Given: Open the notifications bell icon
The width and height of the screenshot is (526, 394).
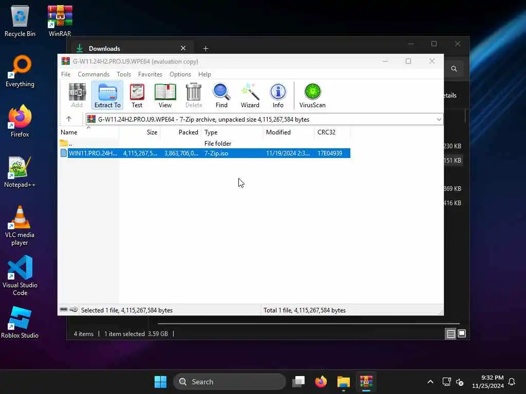Looking at the screenshot, I should click(x=512, y=382).
